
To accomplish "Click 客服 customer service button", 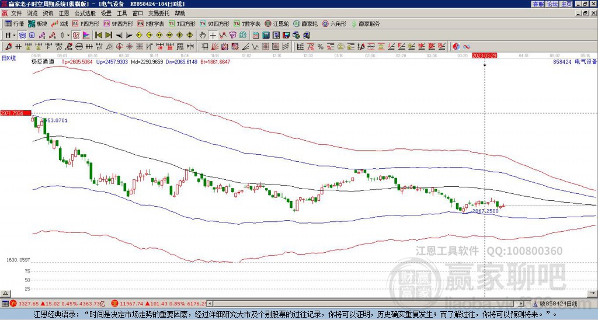I will coord(538,4).
